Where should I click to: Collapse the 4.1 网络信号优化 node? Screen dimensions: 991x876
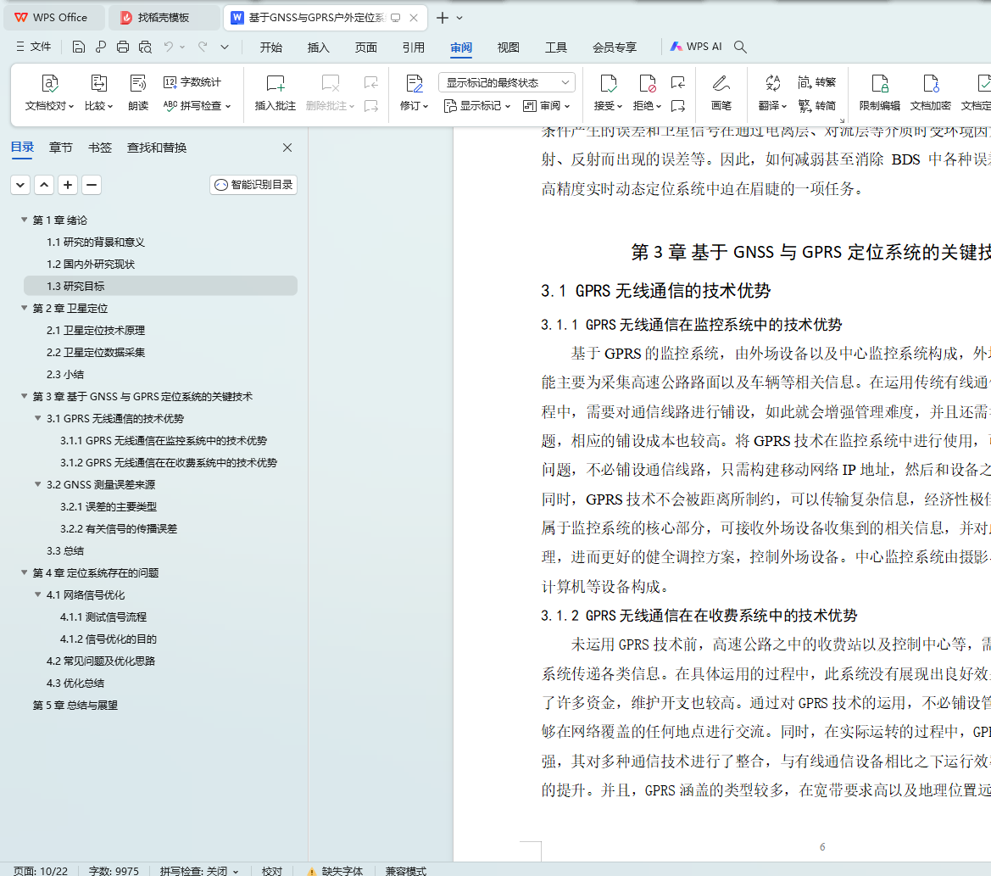[38, 594]
